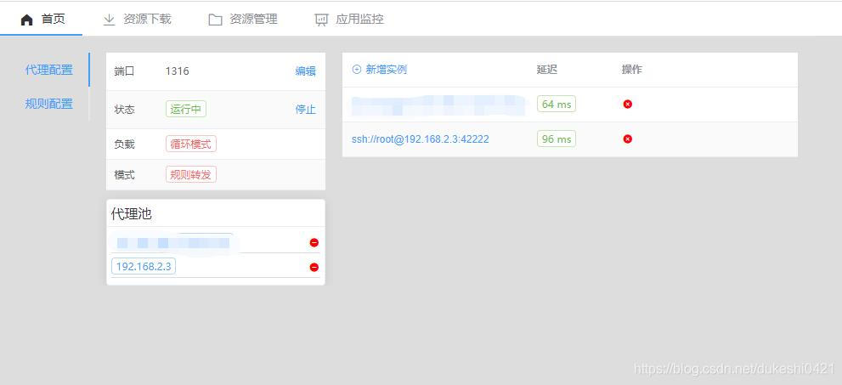Click the folder icon beside 资源管理
Screen dimensions: 842x385
pyautogui.click(x=215, y=20)
